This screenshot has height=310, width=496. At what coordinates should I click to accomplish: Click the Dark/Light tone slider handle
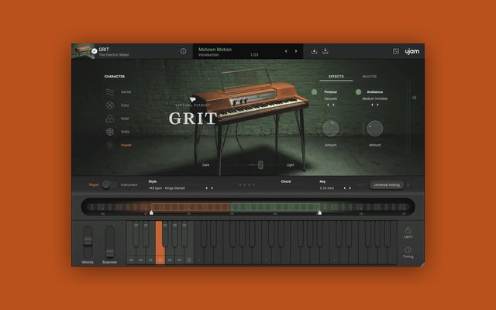point(260,165)
